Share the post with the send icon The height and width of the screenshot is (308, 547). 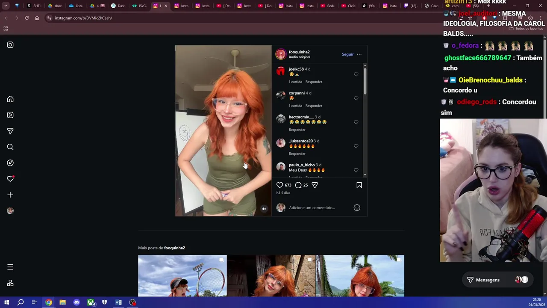pyautogui.click(x=315, y=185)
